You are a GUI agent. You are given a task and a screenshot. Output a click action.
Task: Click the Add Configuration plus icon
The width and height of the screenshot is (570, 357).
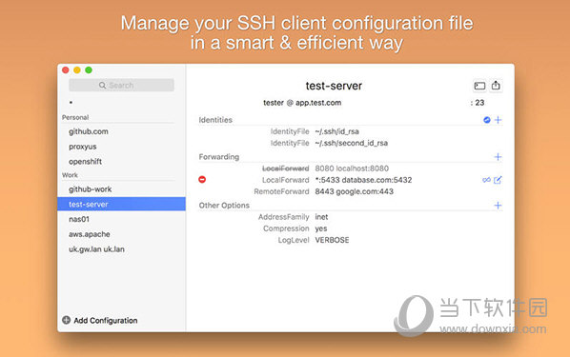(66, 320)
